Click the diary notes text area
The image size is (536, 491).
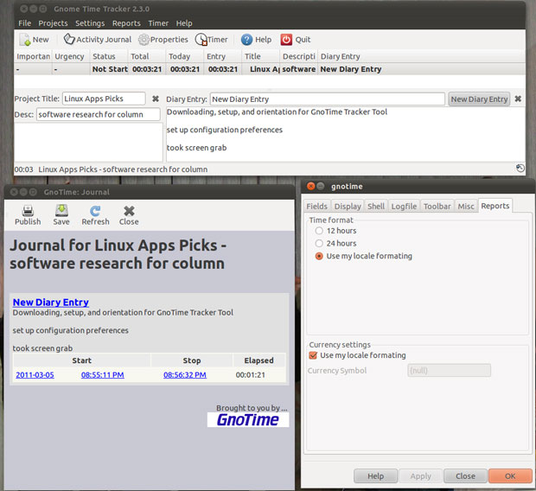click(x=345, y=134)
